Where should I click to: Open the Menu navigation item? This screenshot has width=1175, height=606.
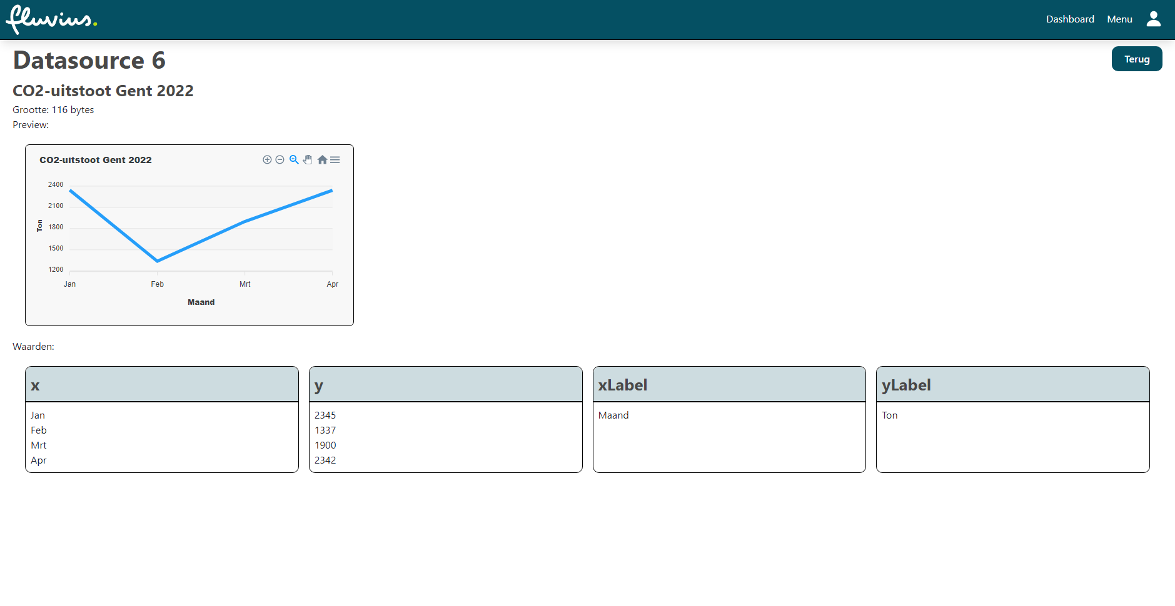coord(1119,19)
